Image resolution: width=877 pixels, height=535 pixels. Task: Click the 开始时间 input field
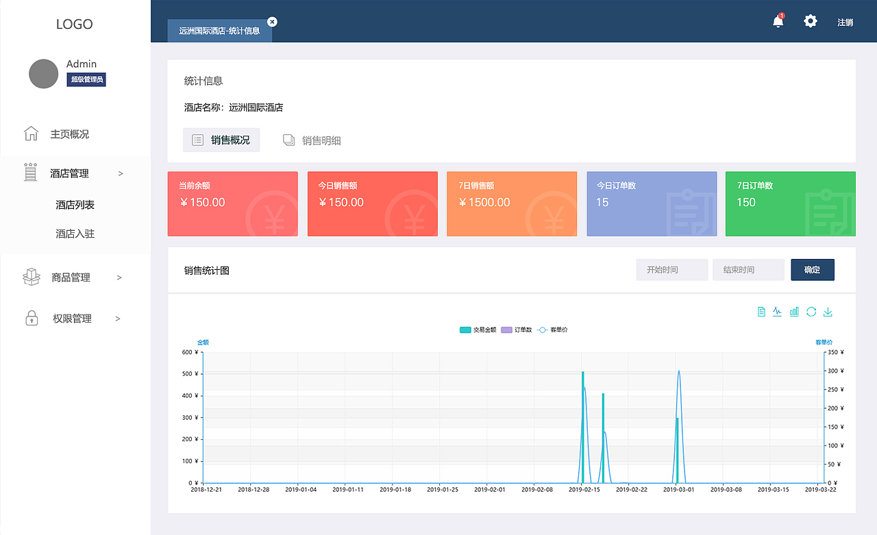671,269
